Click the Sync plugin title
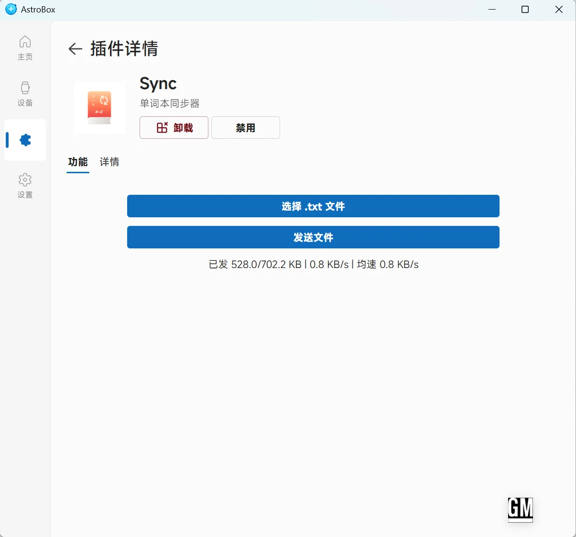 (158, 84)
